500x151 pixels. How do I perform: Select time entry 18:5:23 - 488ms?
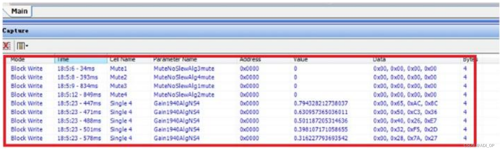coord(79,121)
